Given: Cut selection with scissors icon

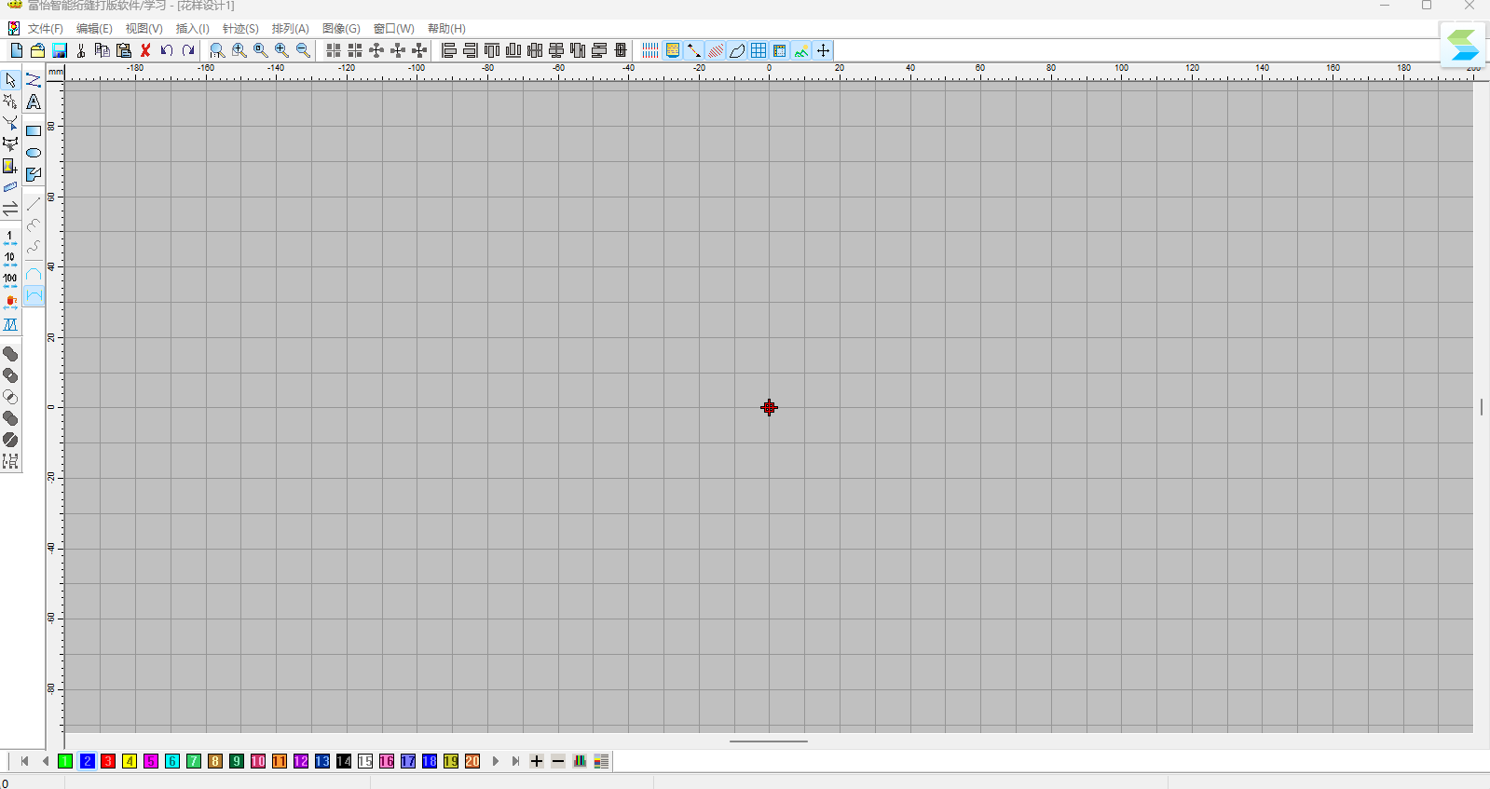Looking at the screenshot, I should tap(81, 50).
